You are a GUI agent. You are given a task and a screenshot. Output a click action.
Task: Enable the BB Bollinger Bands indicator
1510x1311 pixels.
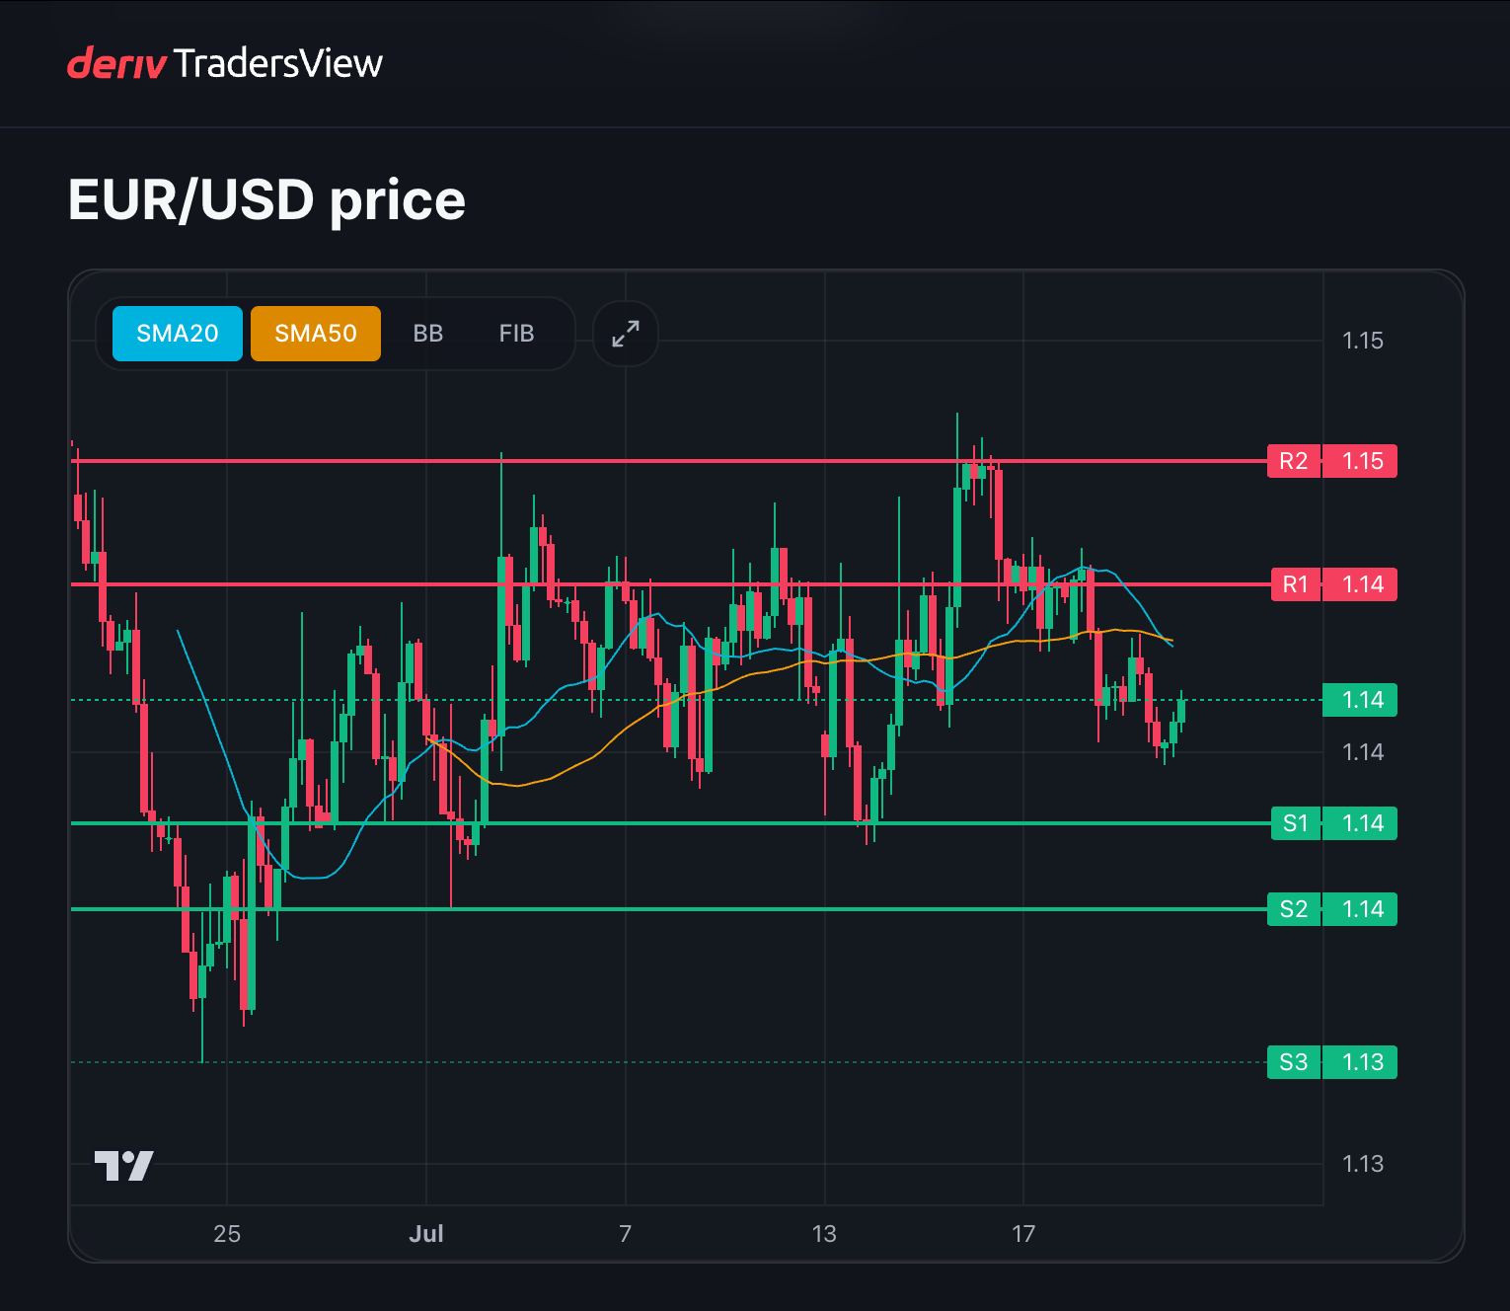pyautogui.click(x=428, y=334)
